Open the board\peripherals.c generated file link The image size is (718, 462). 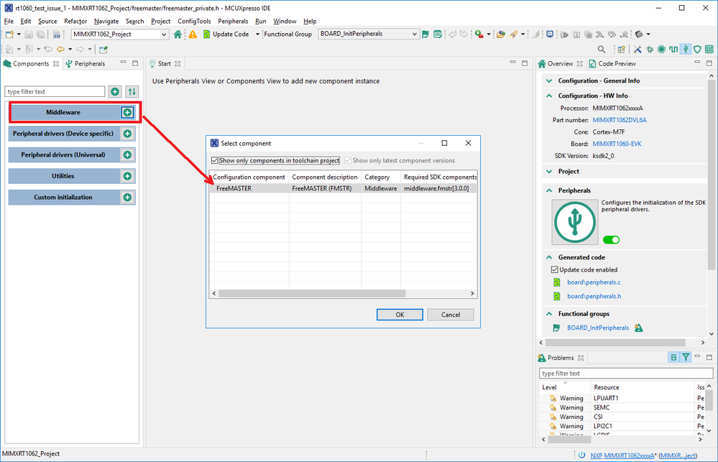click(594, 282)
